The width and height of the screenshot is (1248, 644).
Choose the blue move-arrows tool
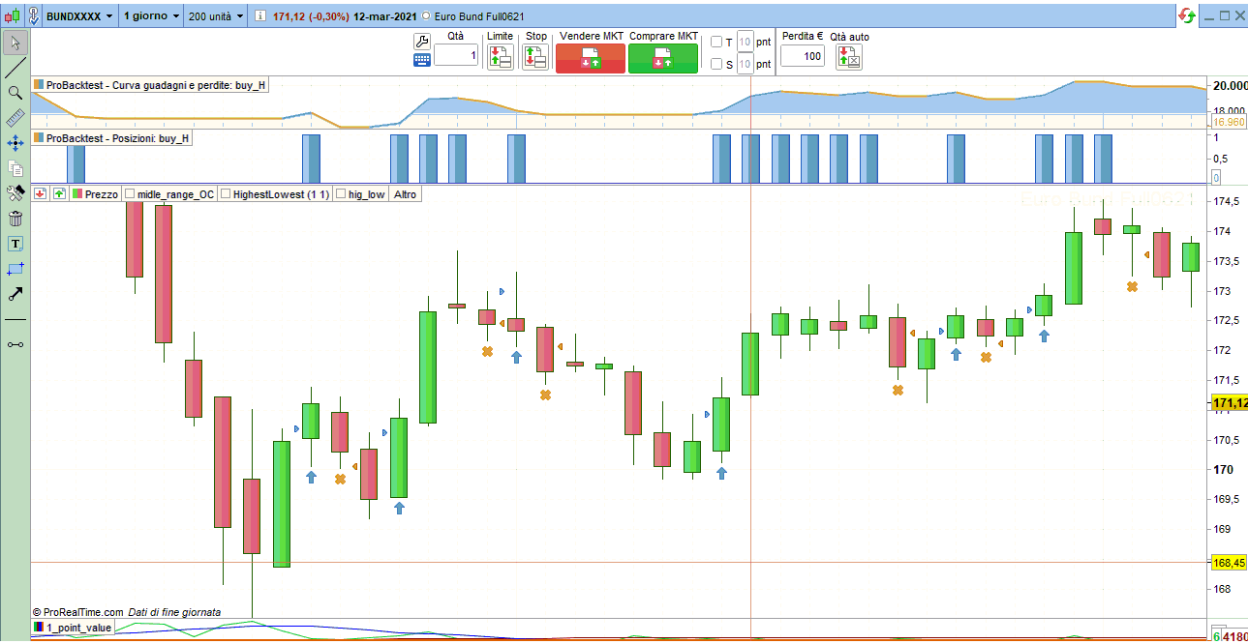pos(15,143)
